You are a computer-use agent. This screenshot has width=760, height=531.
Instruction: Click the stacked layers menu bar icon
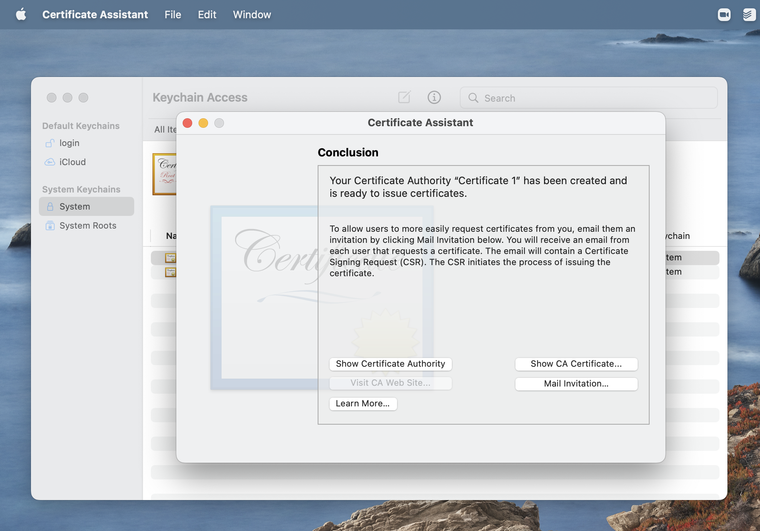[749, 15]
